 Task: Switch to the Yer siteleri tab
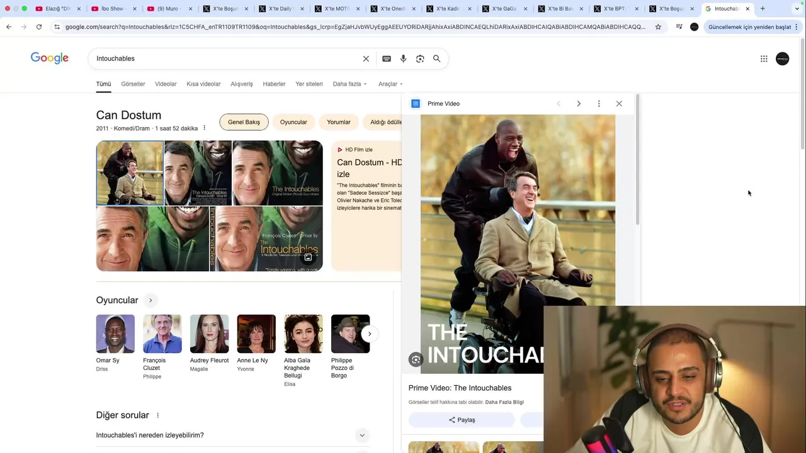click(309, 84)
